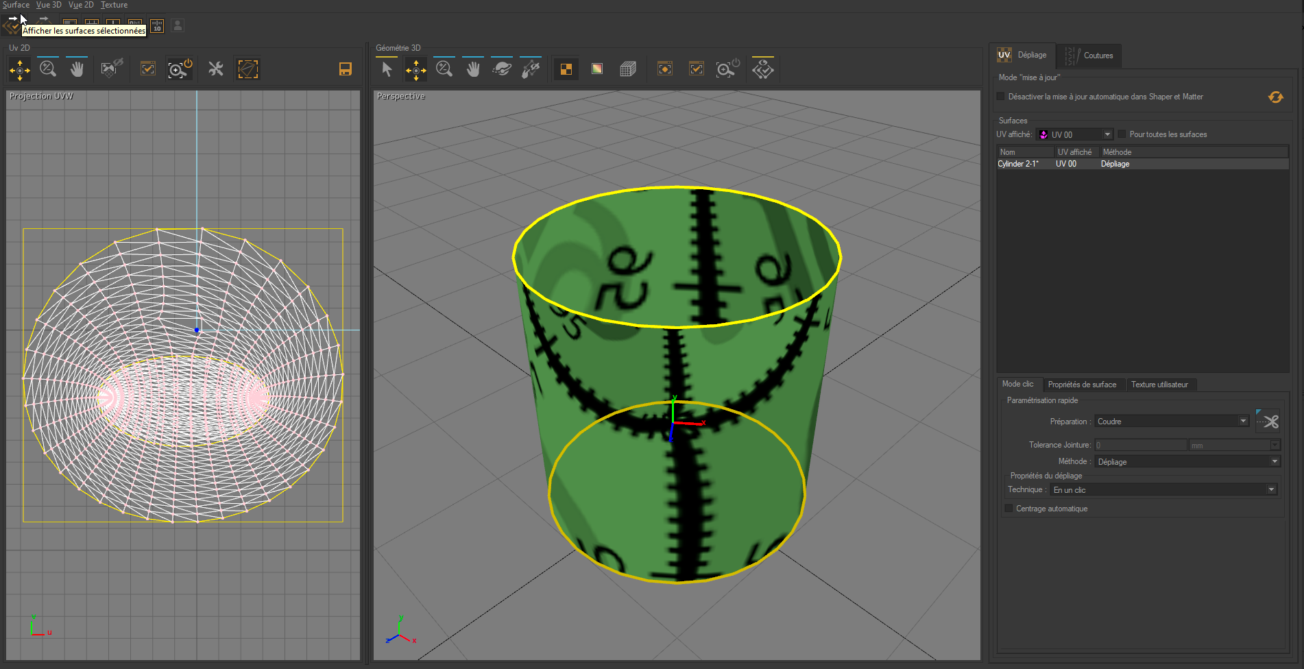Screen dimensions: 1304x669
Task: Check 'Désactiver la mise à jour automatique dans Shaper et Matter'
Action: point(1000,97)
